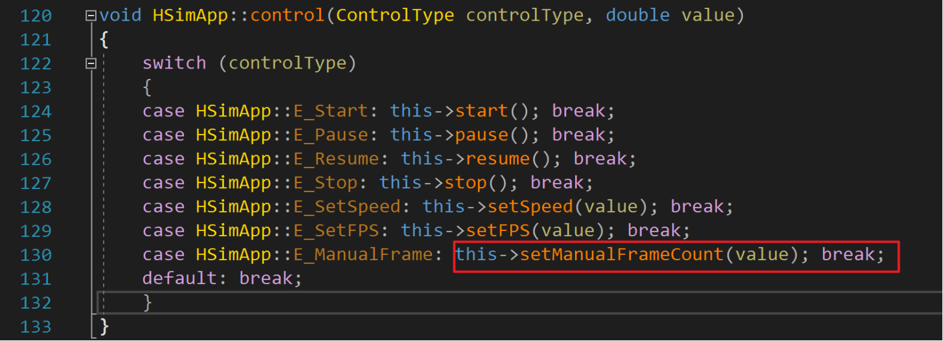Screen dimensions: 943x341
Task: Click line number 133 in the gutter
Action: [36, 326]
